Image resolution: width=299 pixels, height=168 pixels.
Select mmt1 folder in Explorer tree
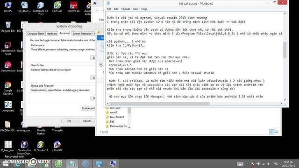click(x=114, y=112)
